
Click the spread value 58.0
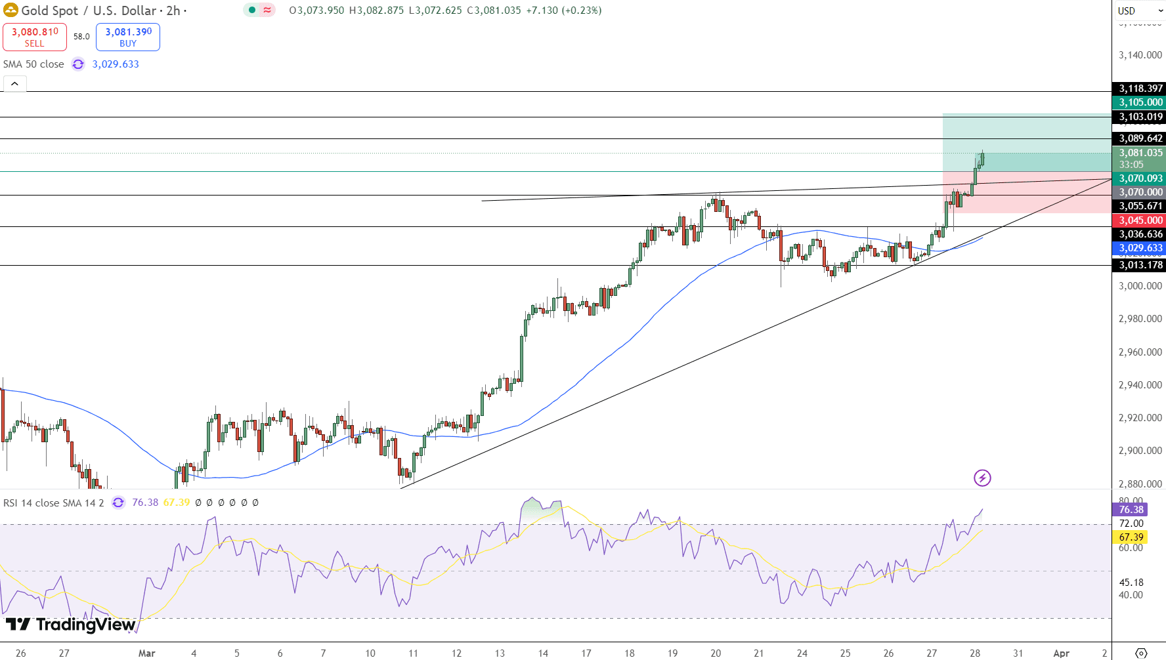click(81, 37)
